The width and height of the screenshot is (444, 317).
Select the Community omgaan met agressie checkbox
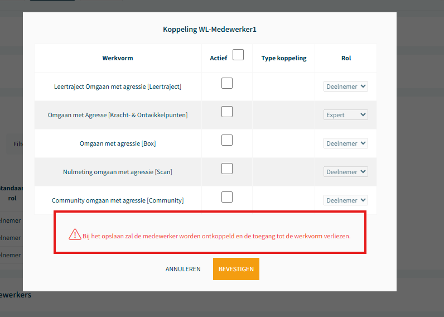tap(227, 197)
